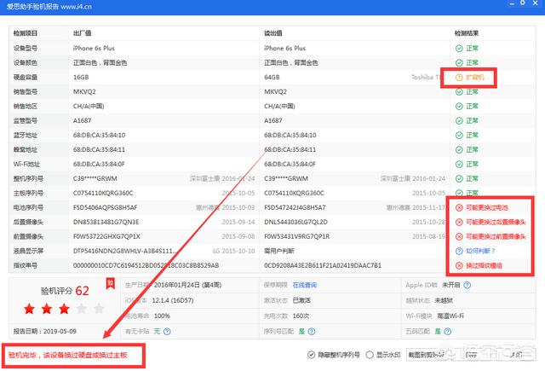The width and height of the screenshot is (545, 371).
Task: Click read battery serial F5D547242J4G8H5A7
Action: 295,208
